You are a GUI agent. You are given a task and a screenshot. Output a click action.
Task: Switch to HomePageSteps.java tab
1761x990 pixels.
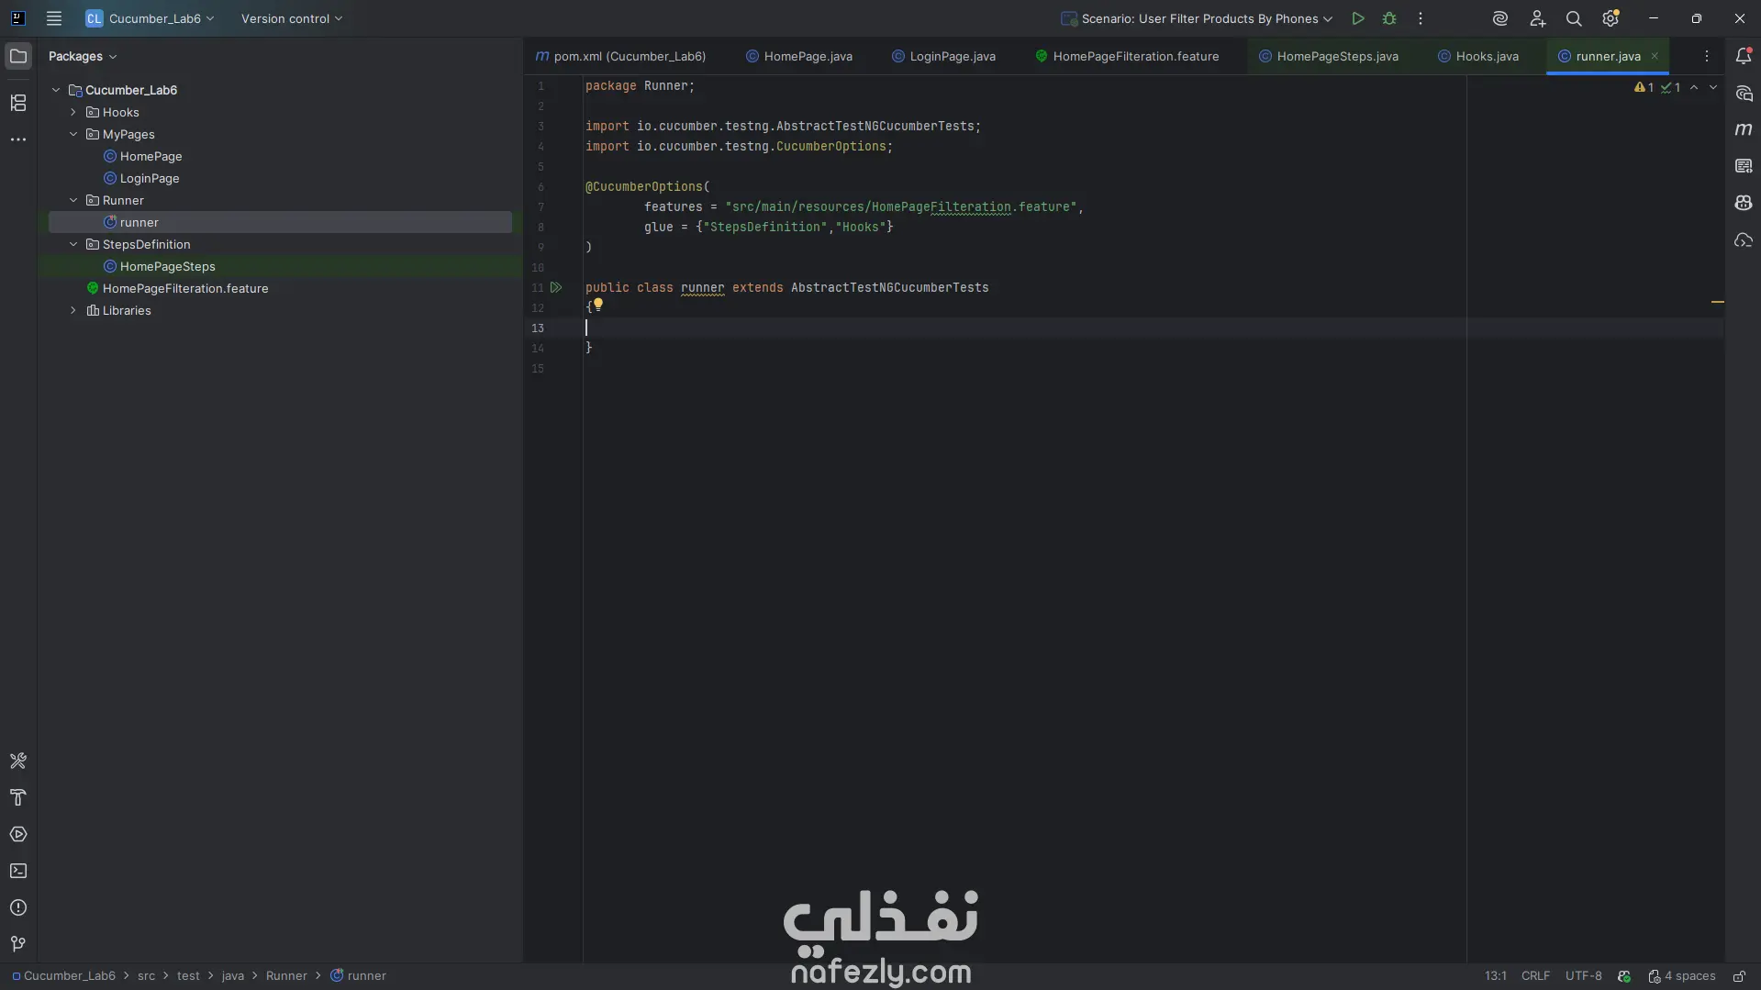point(1329,56)
